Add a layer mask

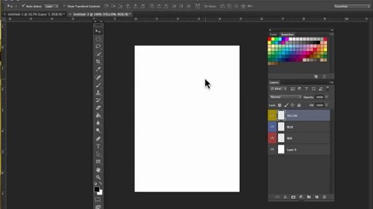(293, 197)
